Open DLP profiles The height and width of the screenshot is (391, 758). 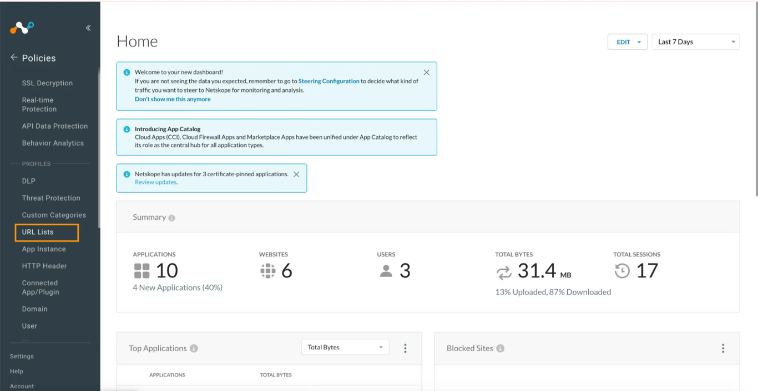pyautogui.click(x=29, y=181)
